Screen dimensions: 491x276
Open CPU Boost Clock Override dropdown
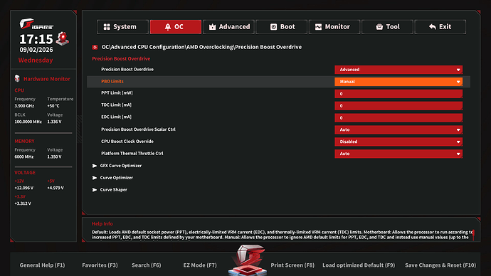[398, 142]
